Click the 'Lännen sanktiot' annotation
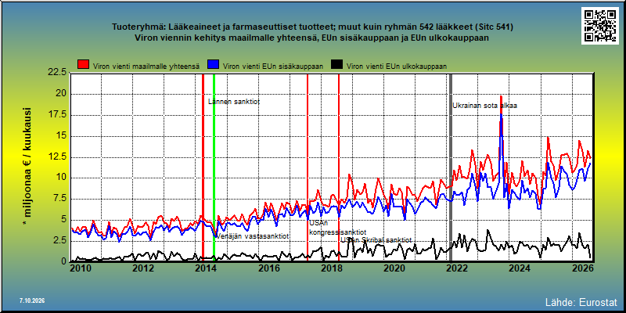Screen dimensions: 626x313 pos(234,102)
